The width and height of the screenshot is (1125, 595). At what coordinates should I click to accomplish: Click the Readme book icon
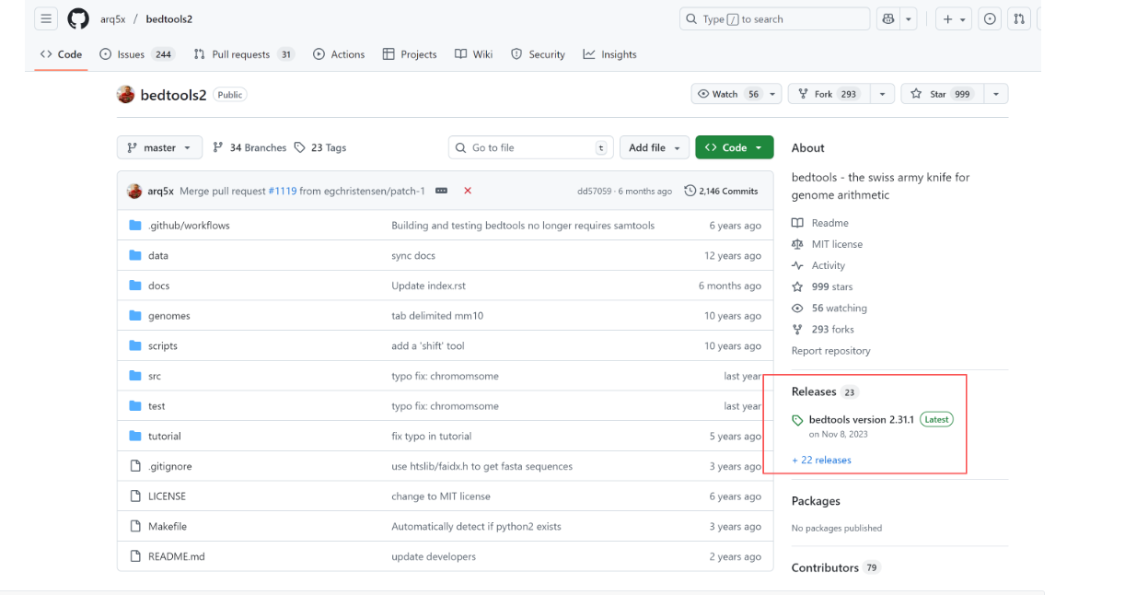pos(797,223)
